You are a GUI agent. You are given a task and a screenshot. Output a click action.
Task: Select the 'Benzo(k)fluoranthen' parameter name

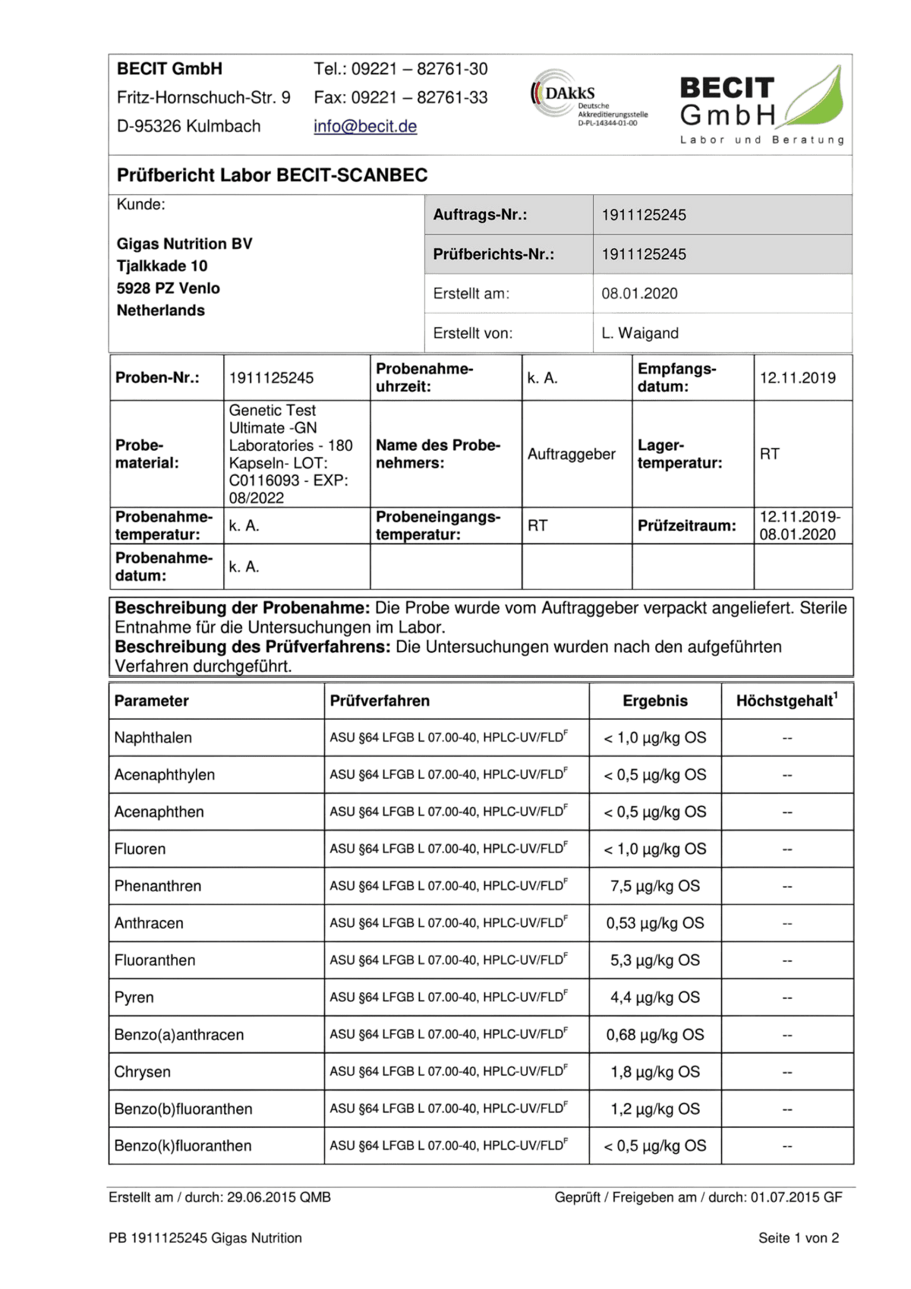182,1146
